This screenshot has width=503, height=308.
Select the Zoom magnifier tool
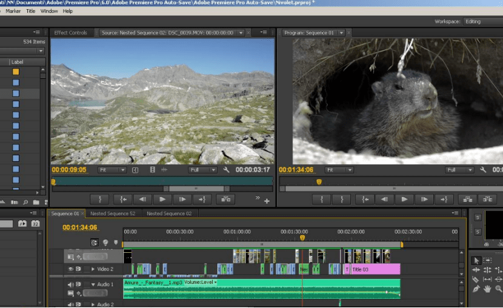(498, 289)
